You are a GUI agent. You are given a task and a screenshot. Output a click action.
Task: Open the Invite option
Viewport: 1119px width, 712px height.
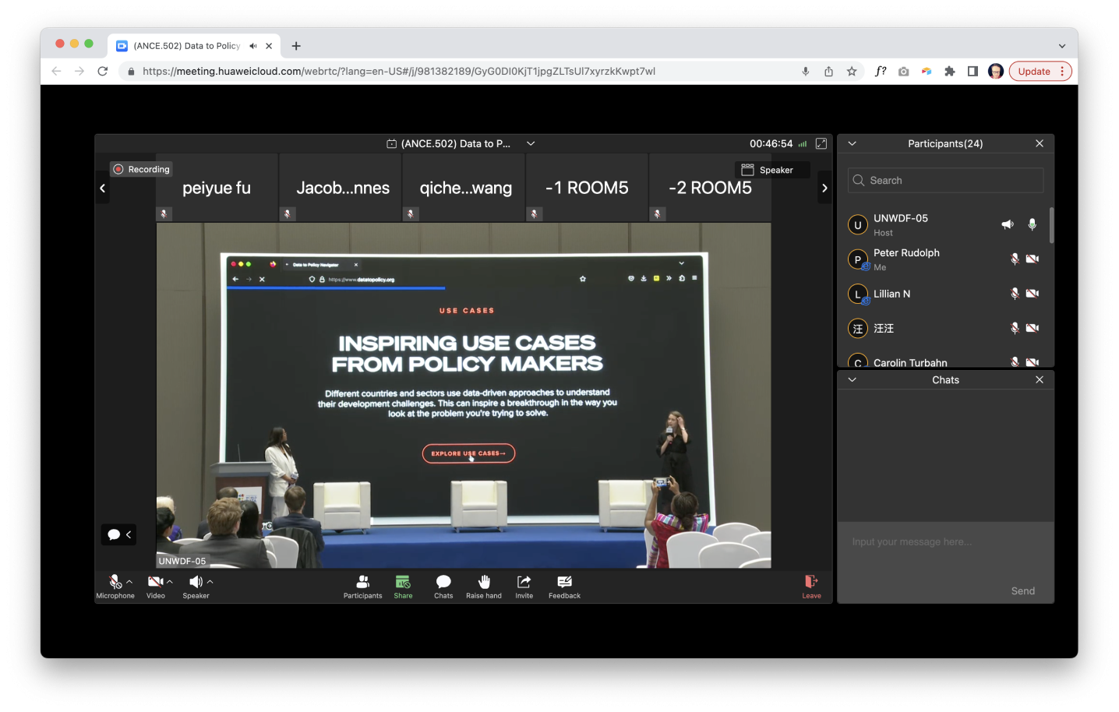[524, 586]
